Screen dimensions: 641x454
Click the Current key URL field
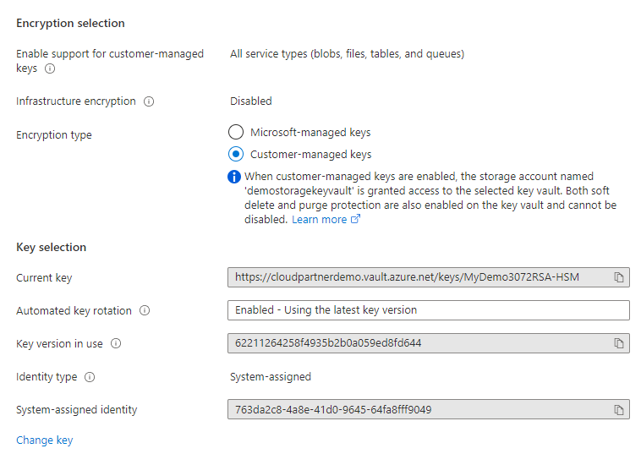[x=419, y=277]
